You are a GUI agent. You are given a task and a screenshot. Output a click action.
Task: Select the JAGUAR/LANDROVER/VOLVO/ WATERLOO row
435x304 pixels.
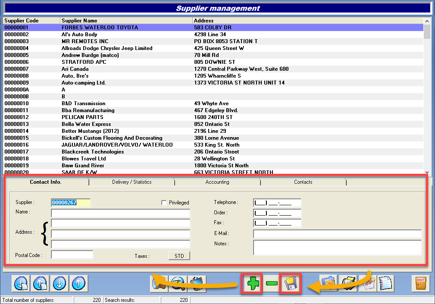[x=213, y=145]
